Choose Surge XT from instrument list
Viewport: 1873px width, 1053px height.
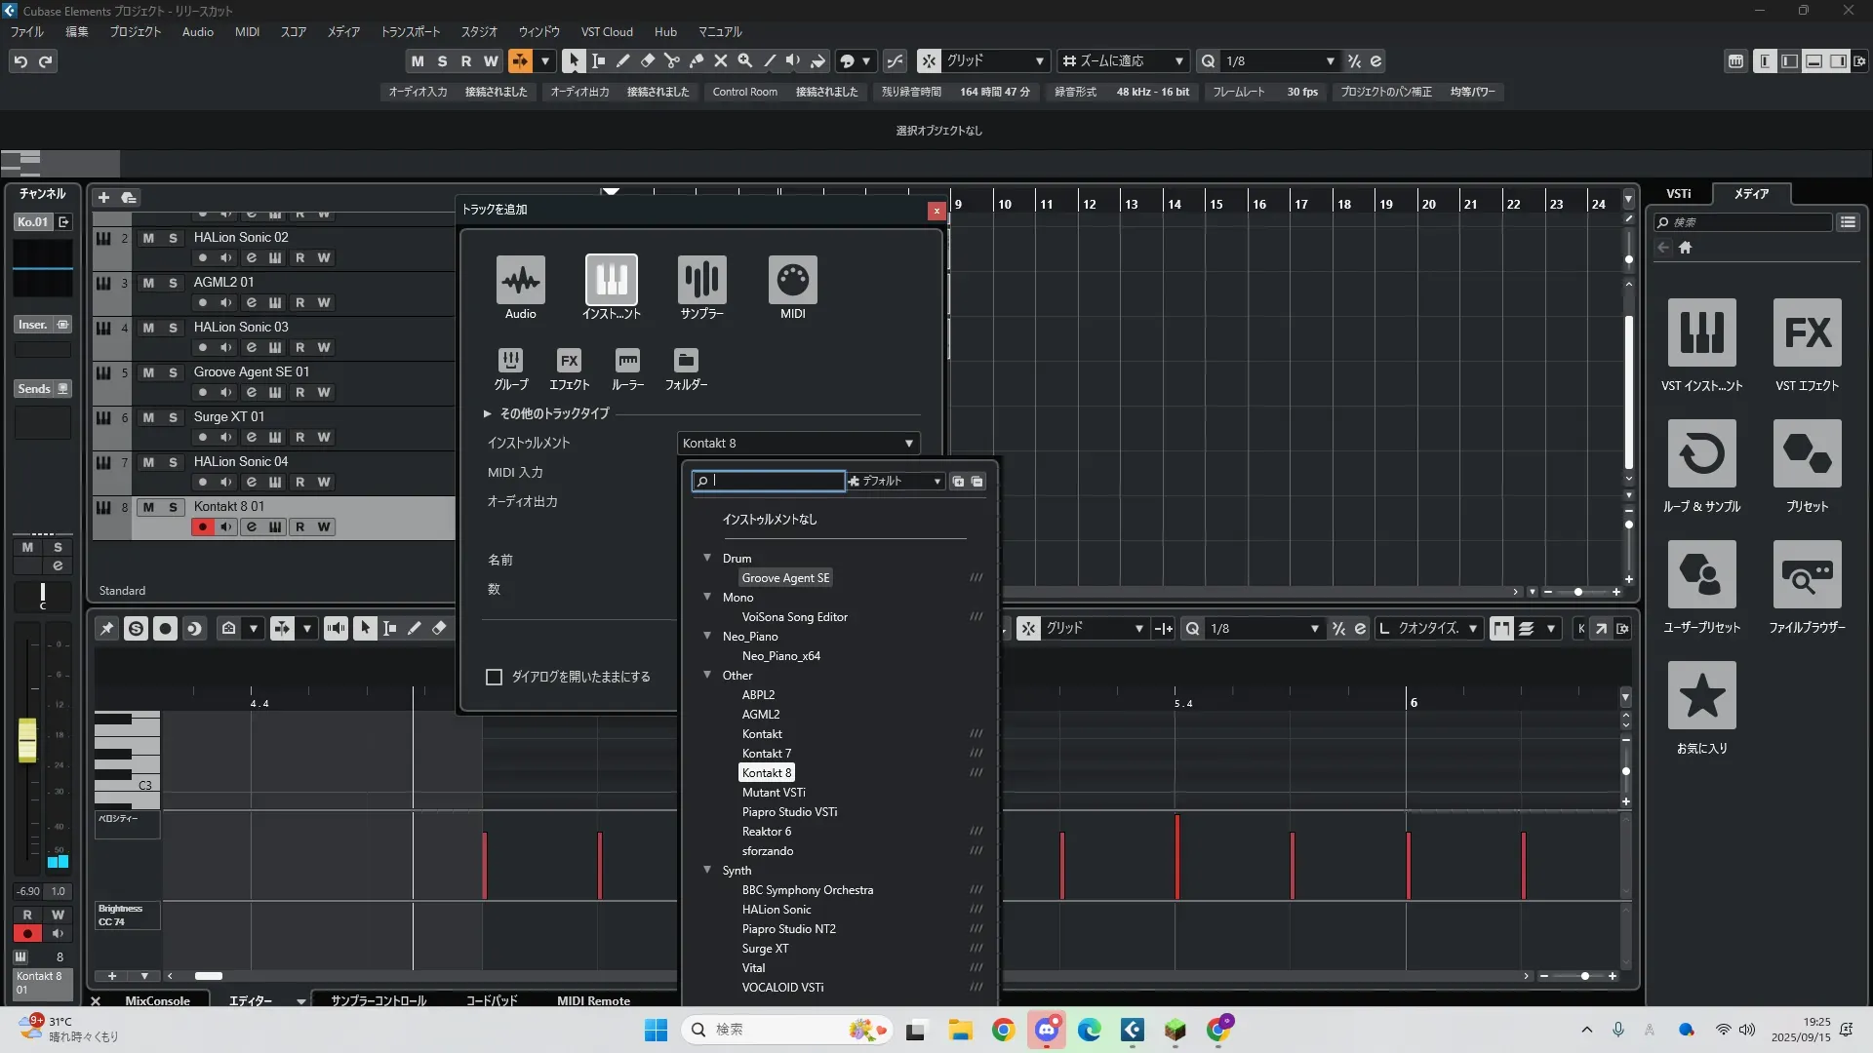pos(765,949)
